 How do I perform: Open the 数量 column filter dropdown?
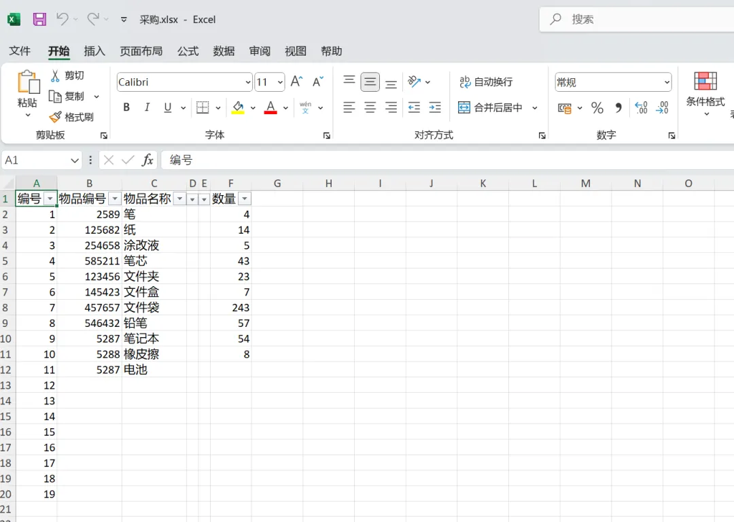[x=245, y=199]
